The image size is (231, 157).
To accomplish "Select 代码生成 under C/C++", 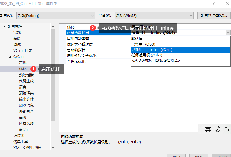I will [x=26, y=81].
